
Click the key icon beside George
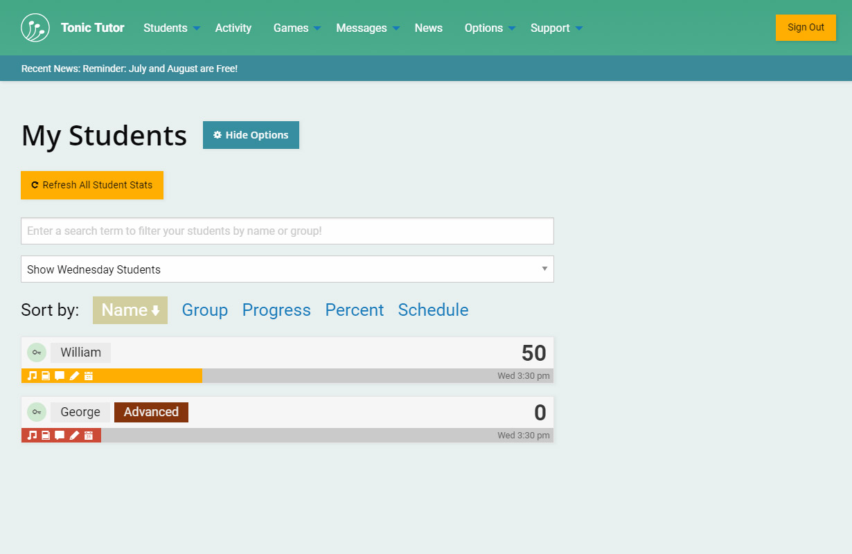37,412
